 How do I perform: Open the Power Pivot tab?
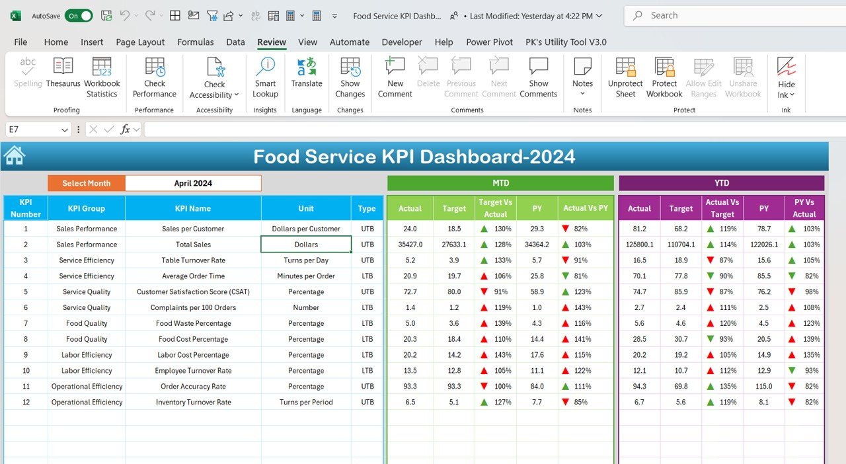pyautogui.click(x=489, y=42)
